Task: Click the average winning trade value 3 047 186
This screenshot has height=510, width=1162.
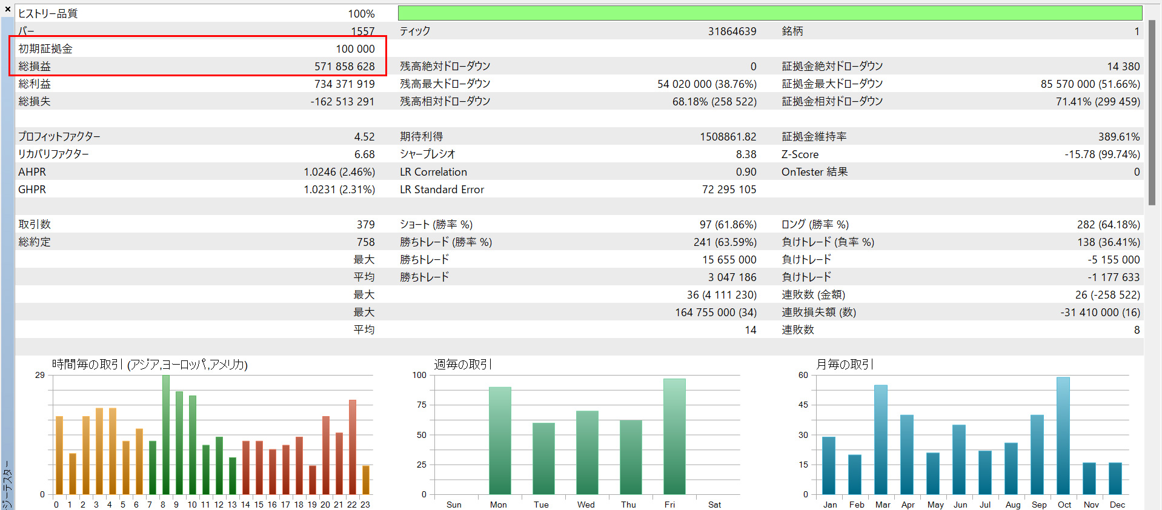Action: click(x=732, y=277)
